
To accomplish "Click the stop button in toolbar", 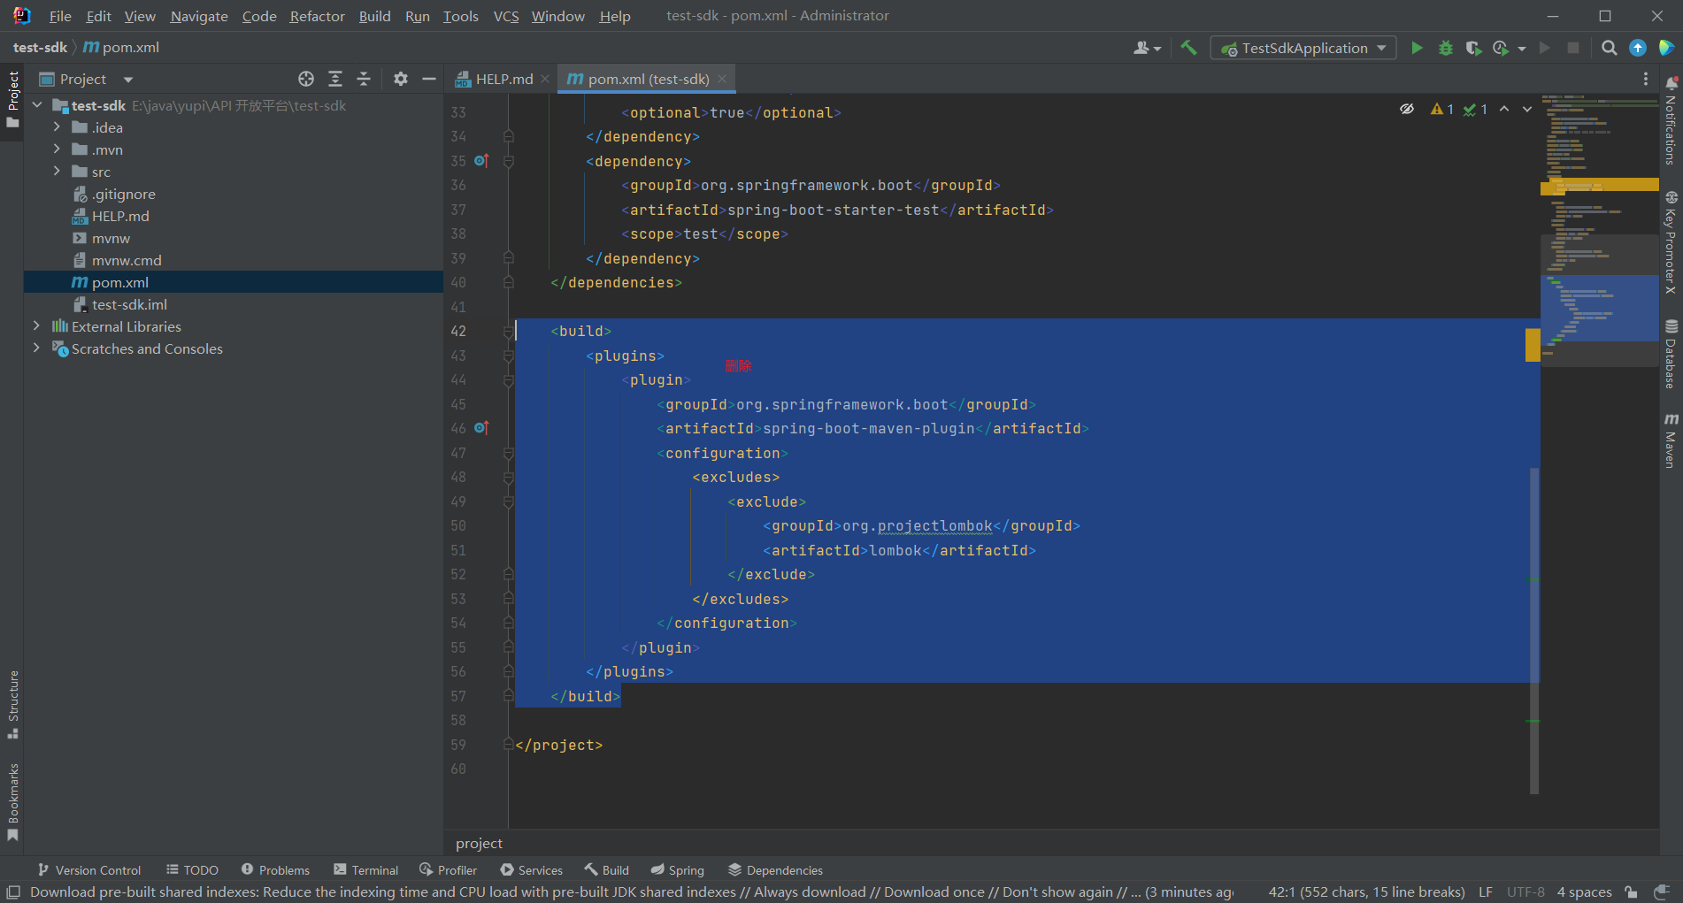I will pos(1573,48).
